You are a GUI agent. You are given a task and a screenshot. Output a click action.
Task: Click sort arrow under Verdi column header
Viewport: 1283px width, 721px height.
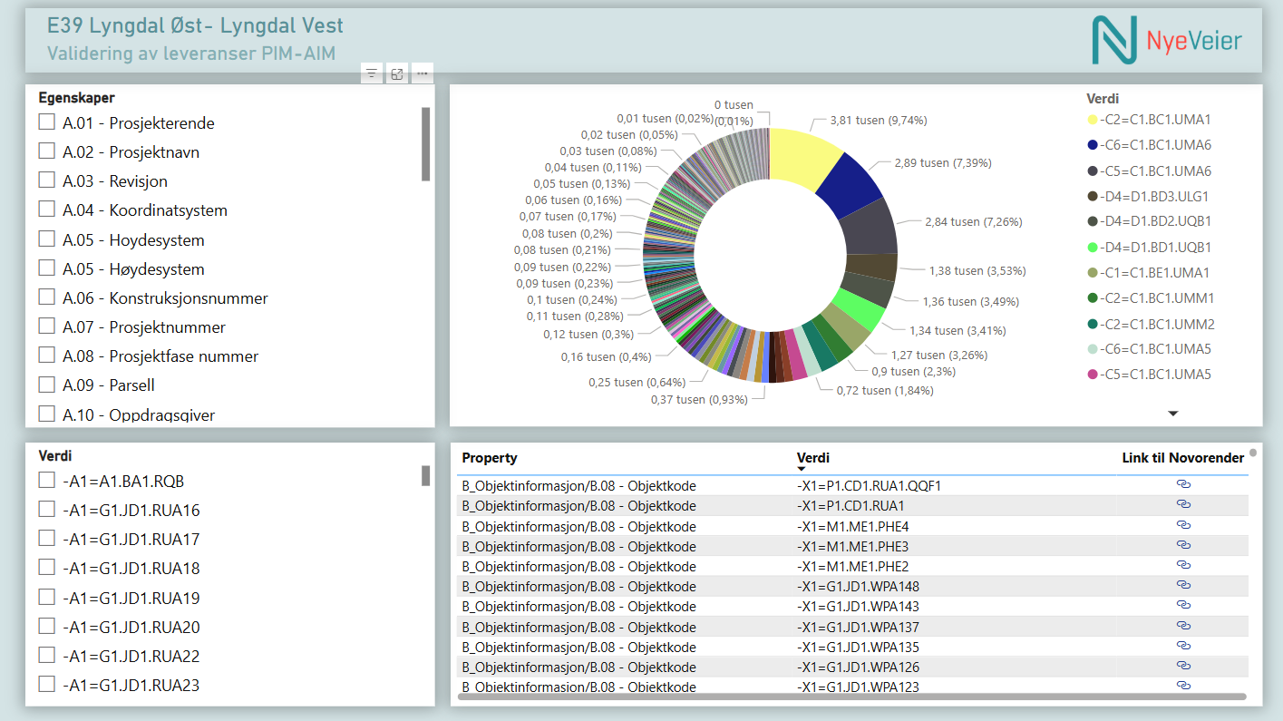(x=802, y=469)
